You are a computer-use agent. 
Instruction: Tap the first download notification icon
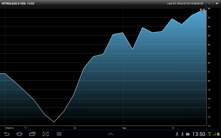click(177, 134)
